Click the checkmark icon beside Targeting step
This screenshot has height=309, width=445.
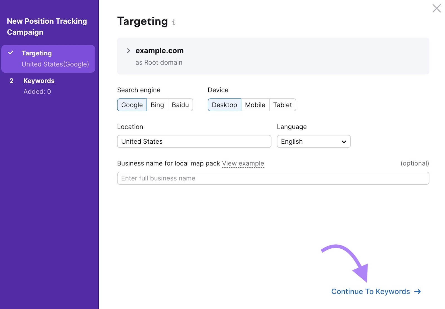[11, 53]
